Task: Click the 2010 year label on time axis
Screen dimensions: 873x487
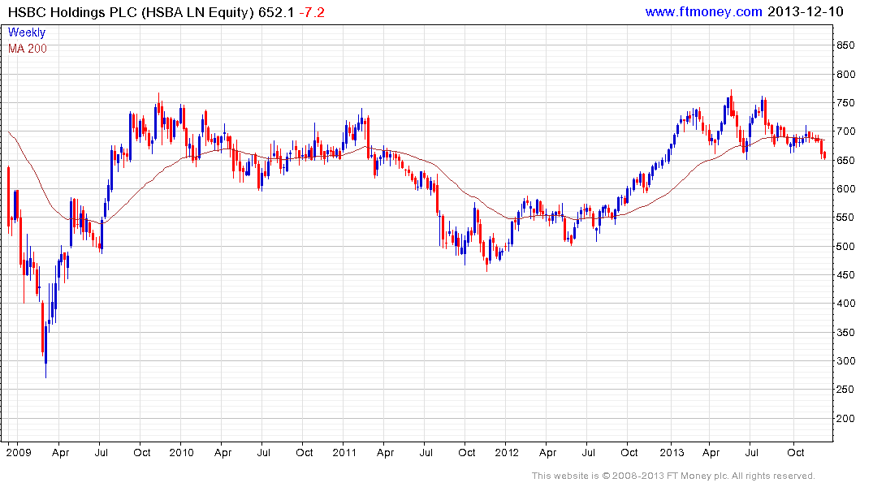Action: (182, 452)
